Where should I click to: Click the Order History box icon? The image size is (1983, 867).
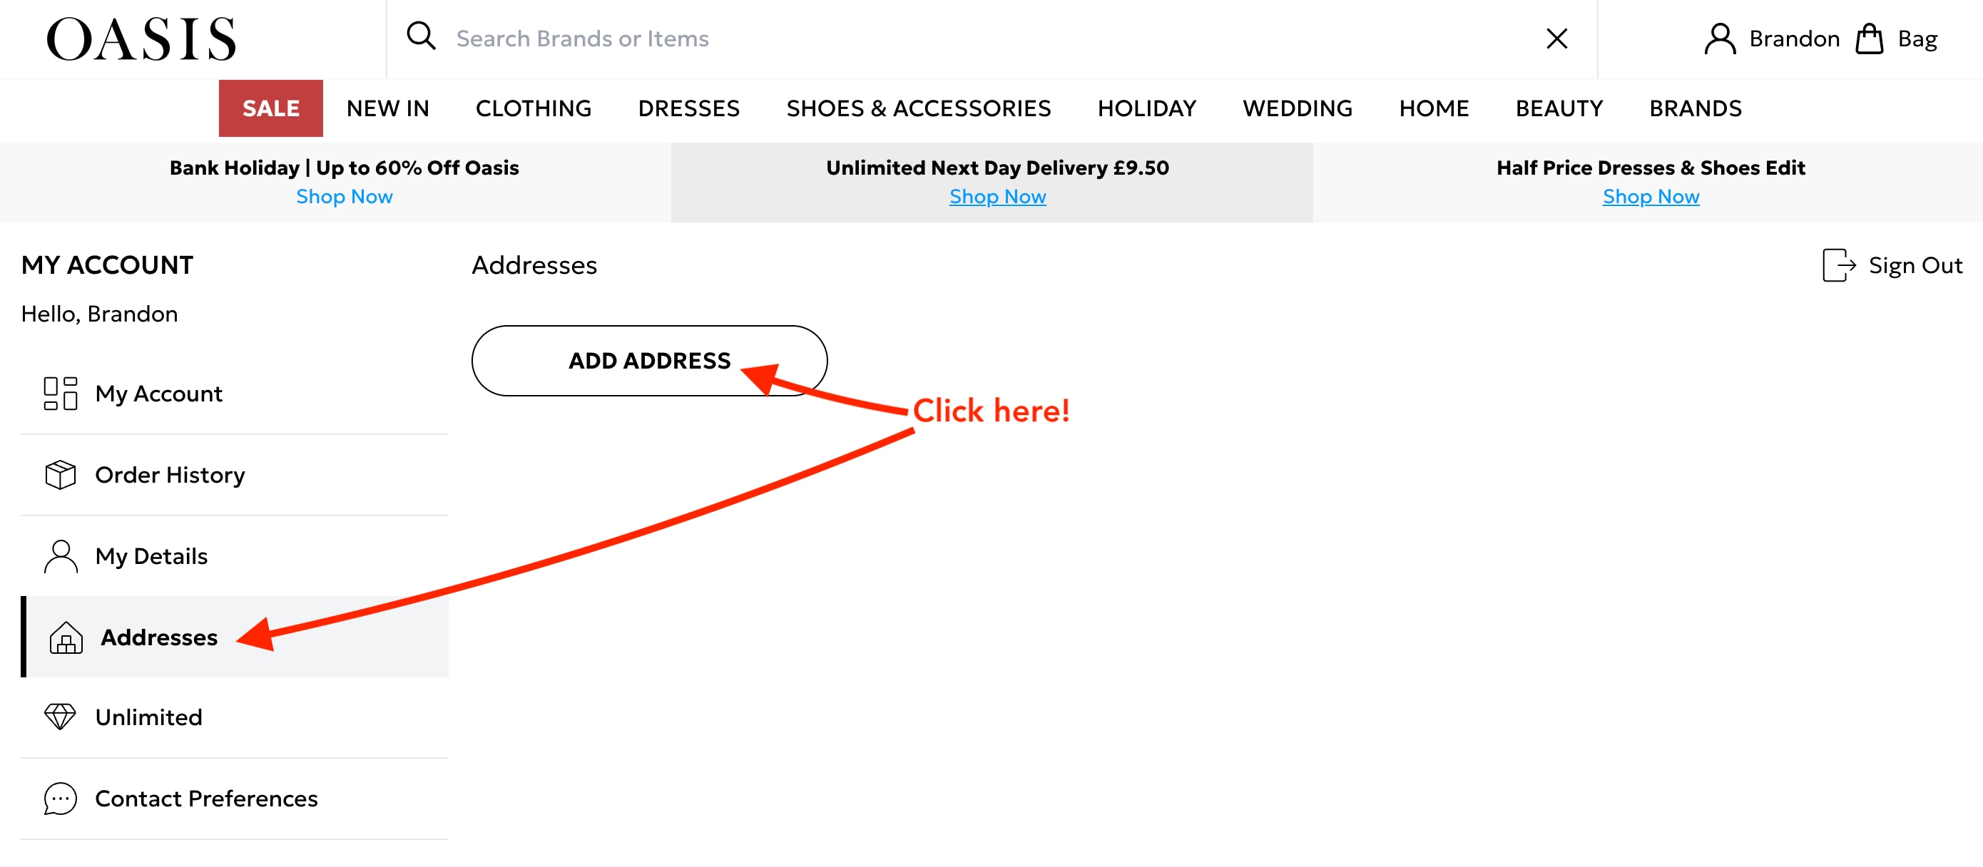(59, 475)
